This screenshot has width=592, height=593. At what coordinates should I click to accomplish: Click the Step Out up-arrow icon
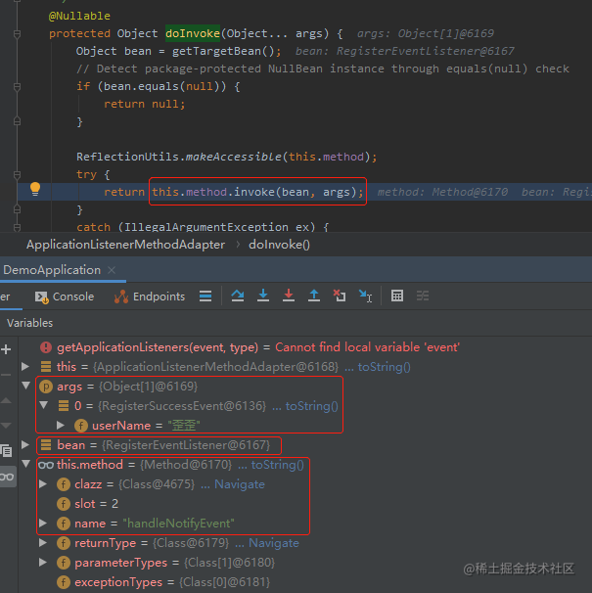(314, 296)
